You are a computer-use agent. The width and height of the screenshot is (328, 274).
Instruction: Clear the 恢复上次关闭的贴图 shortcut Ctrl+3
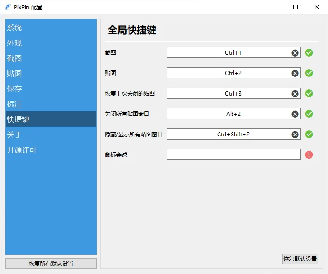(x=295, y=94)
